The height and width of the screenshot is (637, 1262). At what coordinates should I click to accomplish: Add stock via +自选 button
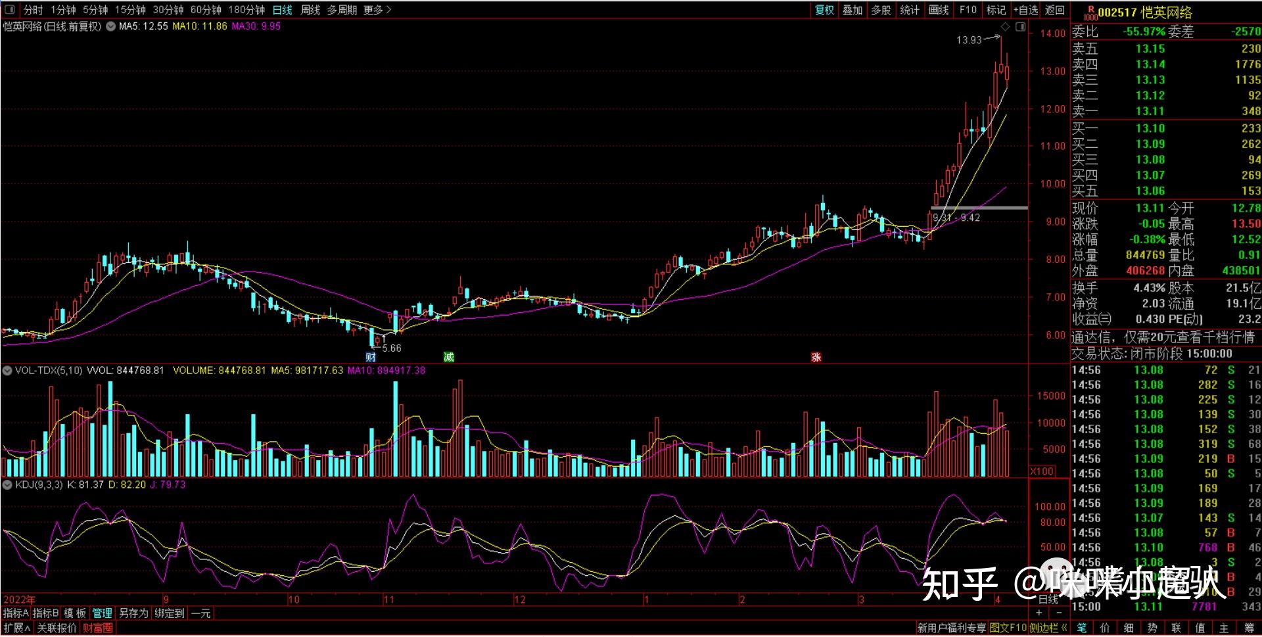1025,10
